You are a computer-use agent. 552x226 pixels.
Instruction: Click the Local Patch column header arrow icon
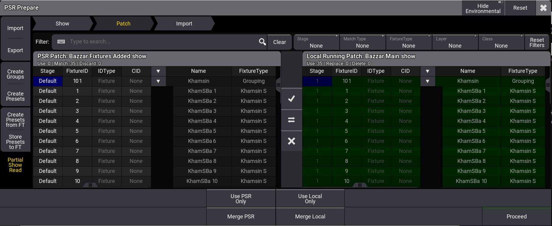pyautogui.click(x=428, y=71)
